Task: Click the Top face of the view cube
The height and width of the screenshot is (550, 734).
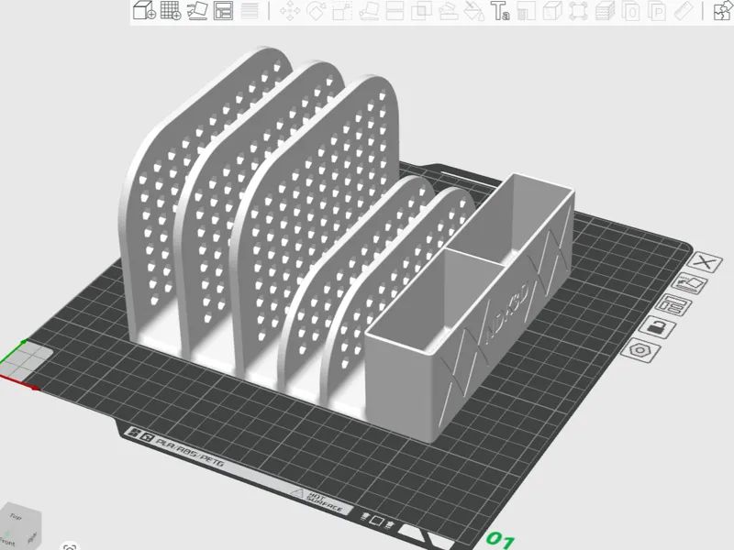Action: point(17,517)
